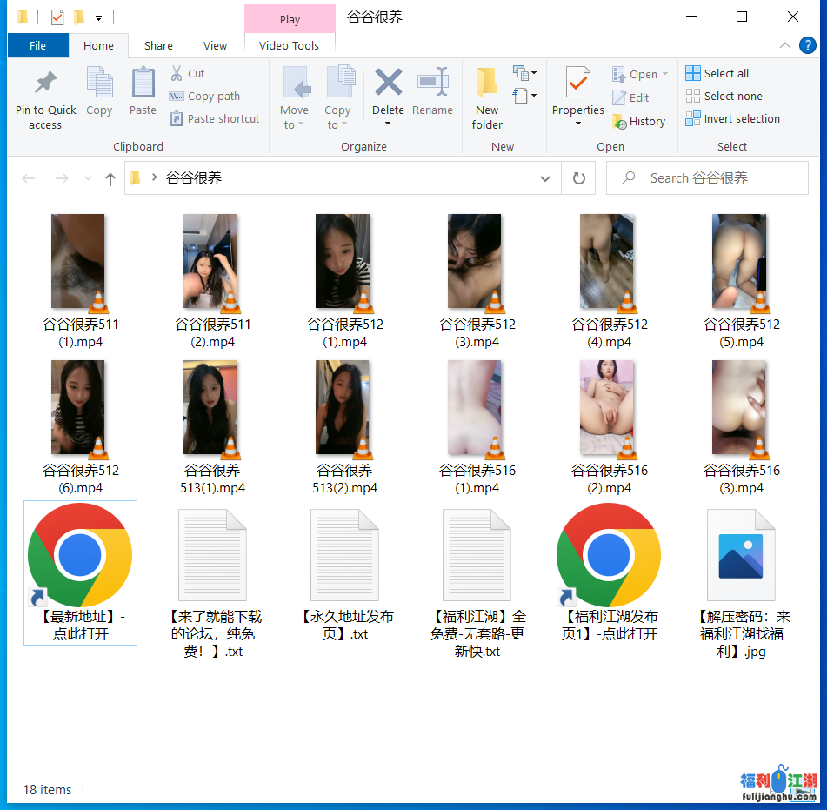Open the File menu
Viewport: 827px width, 810px height.
click(37, 46)
